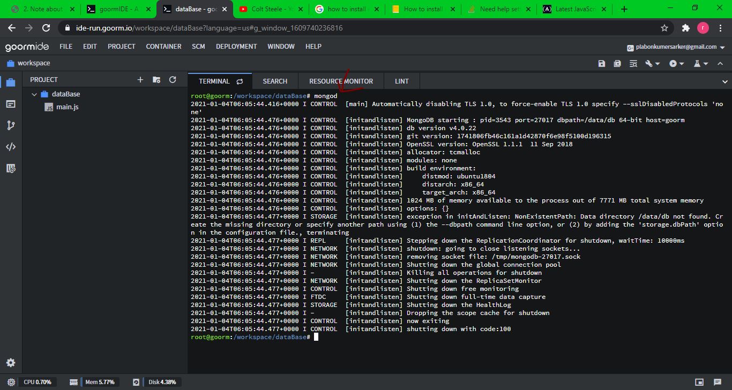Open the flask test dropdown arrow

[x=706, y=64]
